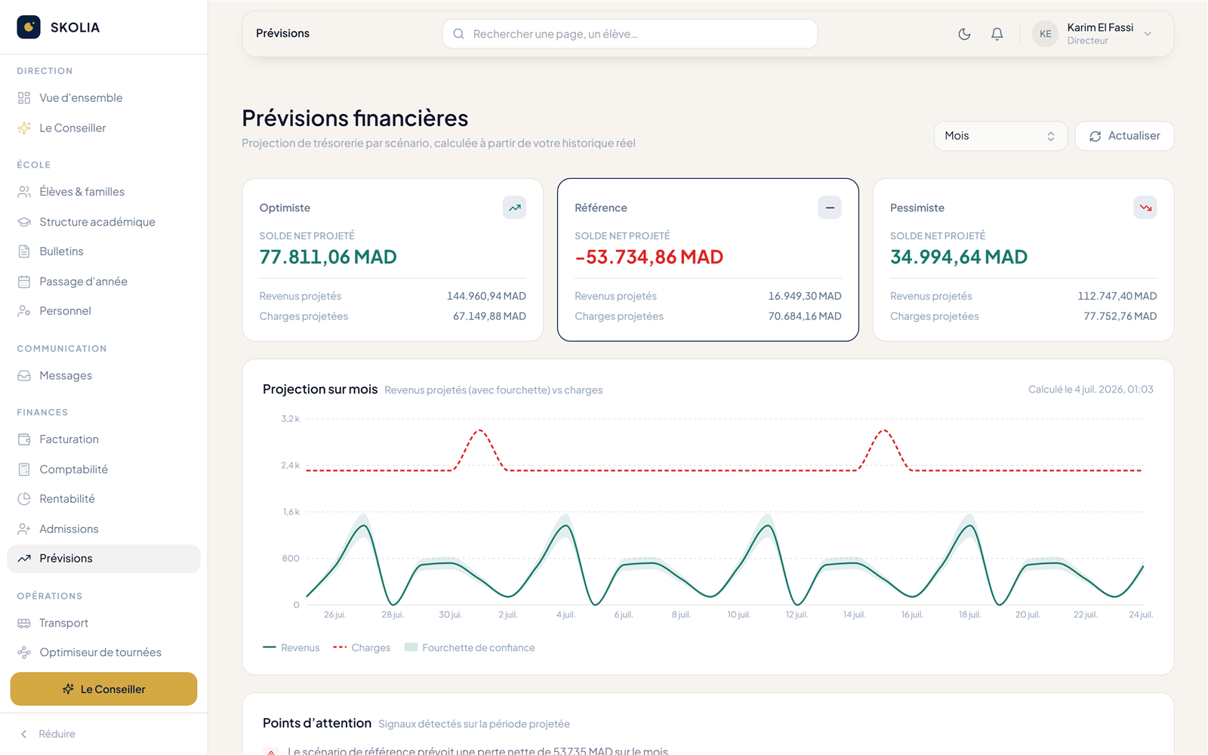Open Bulletins in the sidebar
The width and height of the screenshot is (1208, 755).
coord(103,251)
